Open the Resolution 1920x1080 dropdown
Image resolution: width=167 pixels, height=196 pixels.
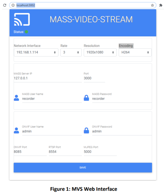click(x=100, y=52)
